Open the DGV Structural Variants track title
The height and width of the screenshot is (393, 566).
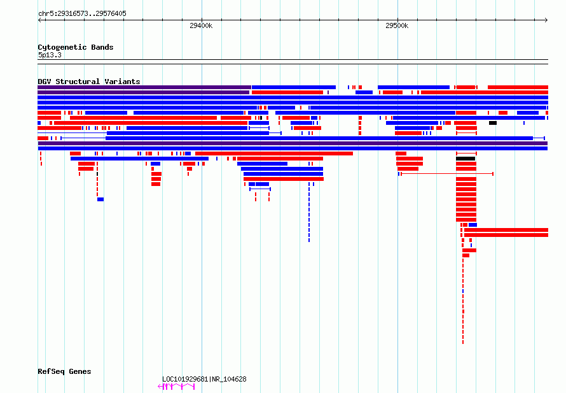tap(89, 82)
